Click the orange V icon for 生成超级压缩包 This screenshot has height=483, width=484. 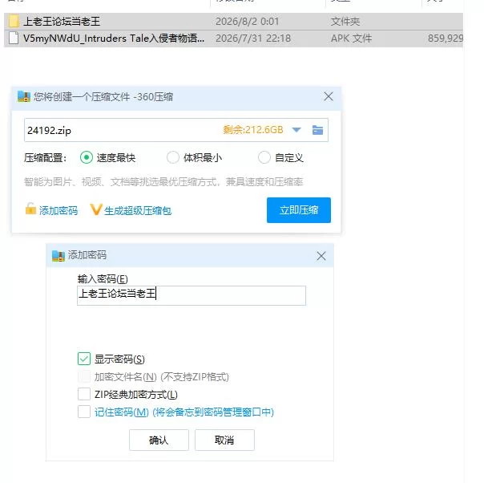click(95, 209)
